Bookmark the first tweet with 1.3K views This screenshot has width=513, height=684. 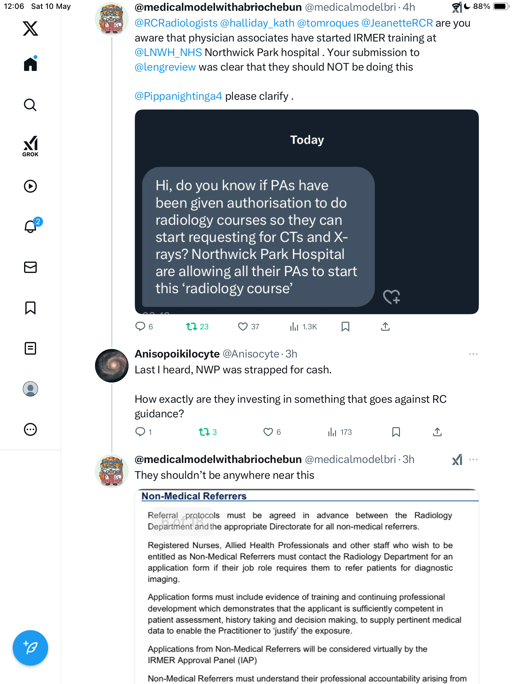345,326
